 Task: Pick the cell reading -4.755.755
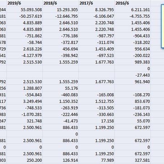point(133,16)
